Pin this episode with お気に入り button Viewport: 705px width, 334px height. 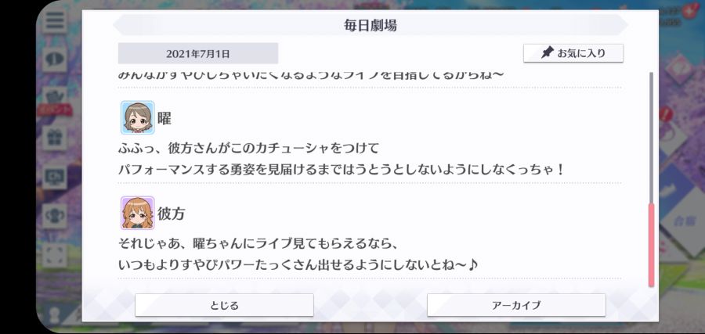(x=573, y=53)
